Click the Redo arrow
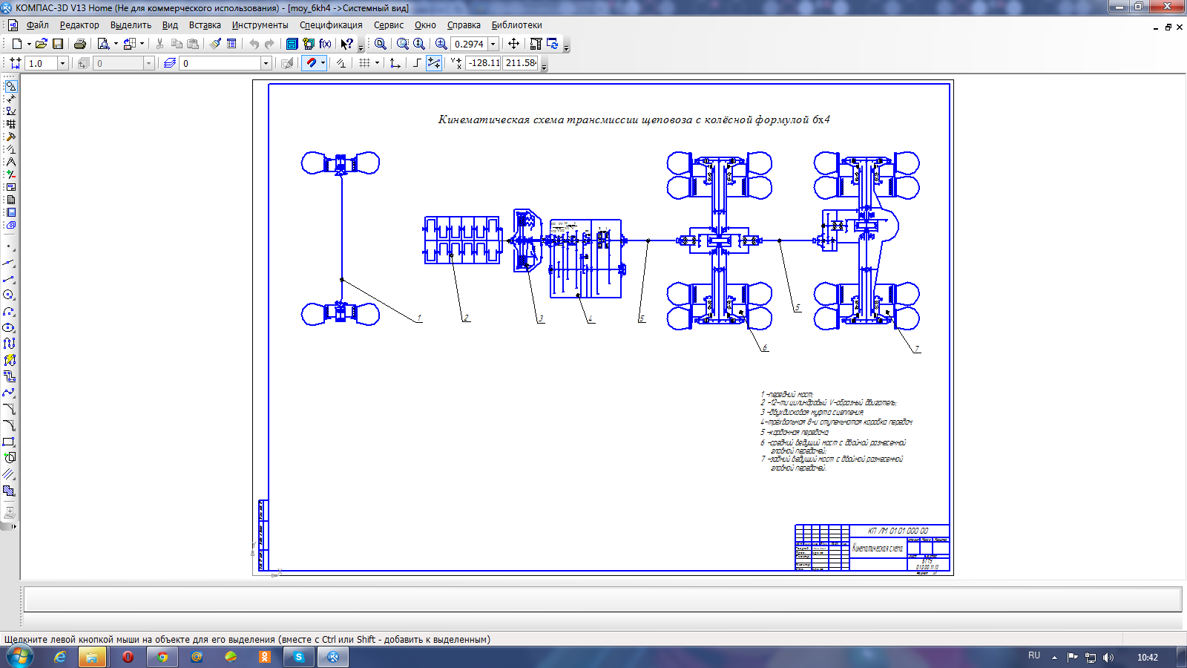The width and height of the screenshot is (1187, 668). coord(269,44)
